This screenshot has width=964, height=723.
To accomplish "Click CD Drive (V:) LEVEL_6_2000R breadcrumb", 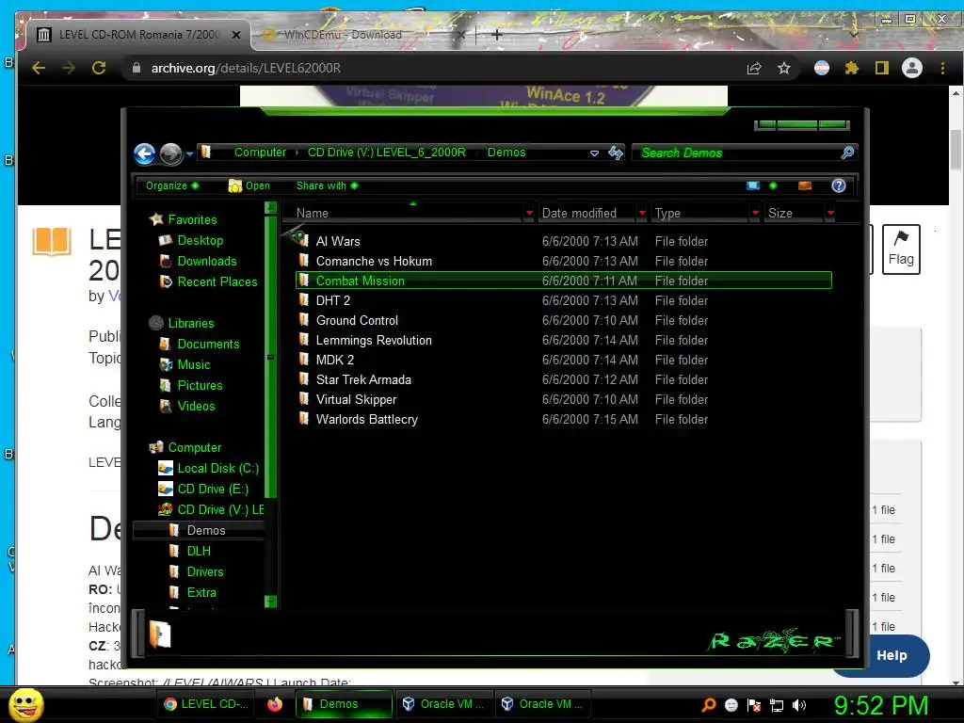I will pyautogui.click(x=387, y=152).
